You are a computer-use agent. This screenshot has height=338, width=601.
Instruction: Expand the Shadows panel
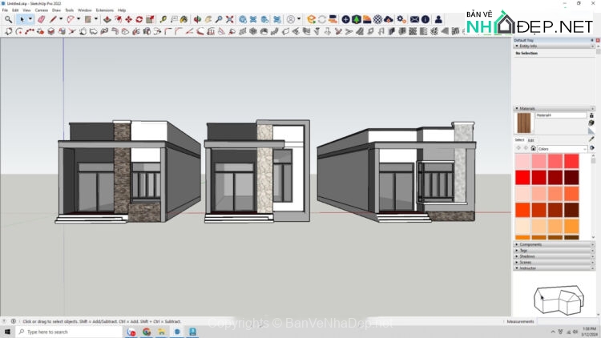(527, 256)
